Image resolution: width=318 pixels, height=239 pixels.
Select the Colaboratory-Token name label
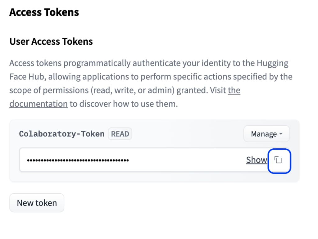point(62,134)
